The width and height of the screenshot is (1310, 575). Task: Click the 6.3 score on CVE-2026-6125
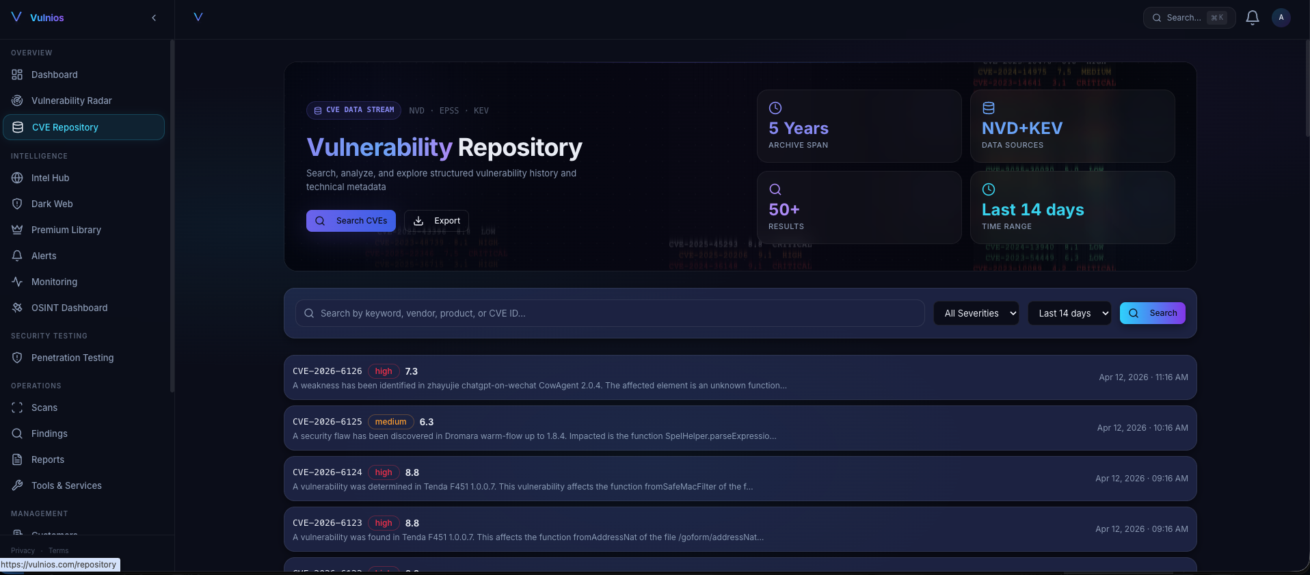pos(427,422)
